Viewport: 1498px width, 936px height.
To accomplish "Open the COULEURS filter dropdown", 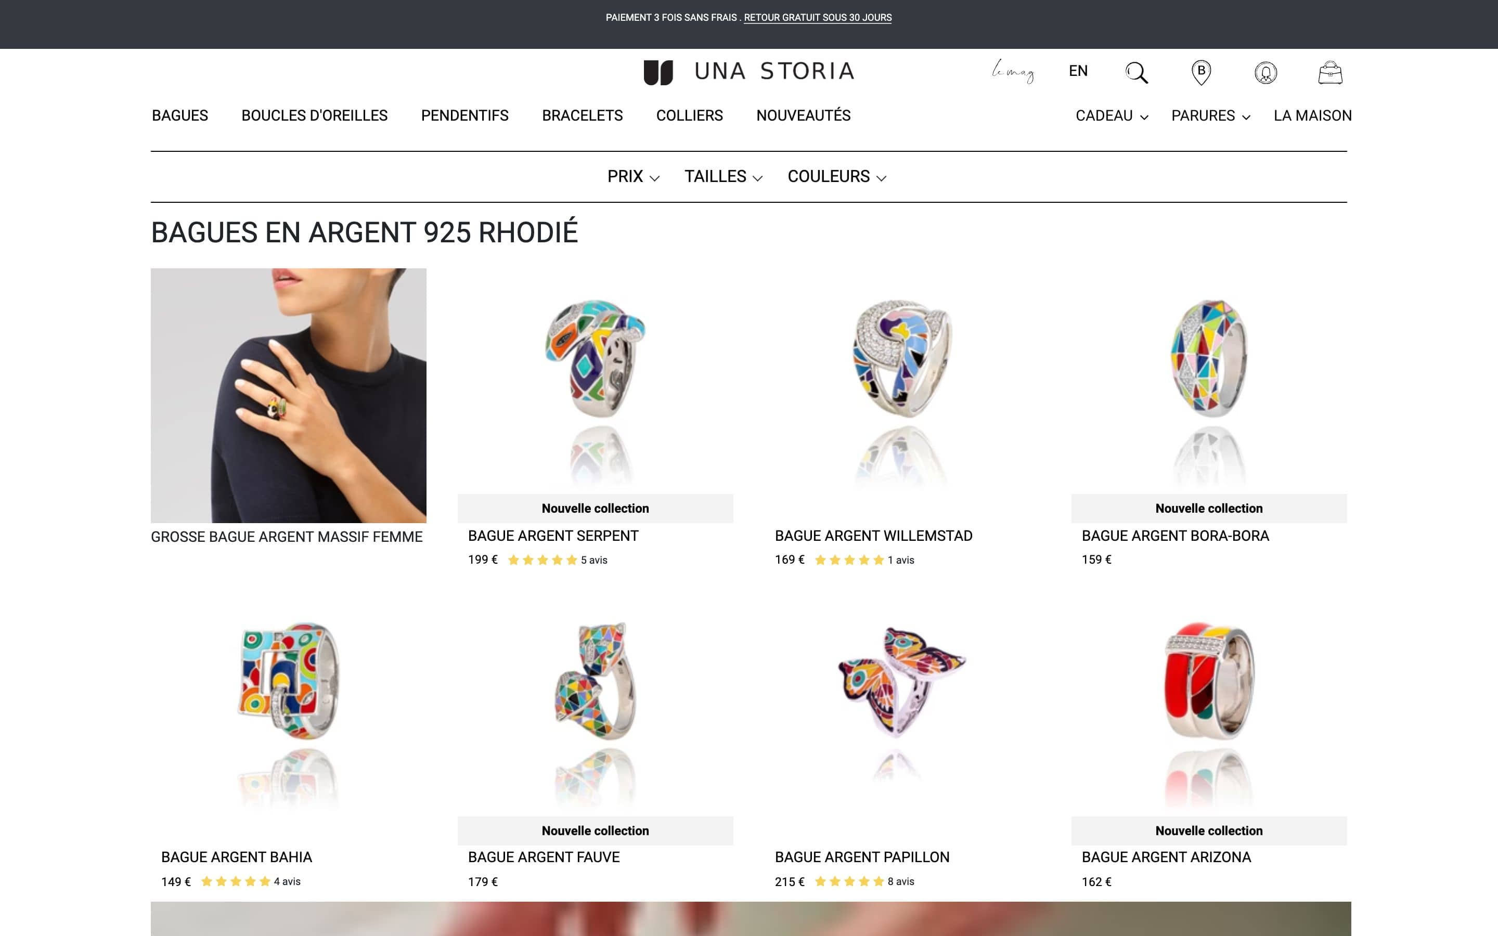I will point(837,176).
